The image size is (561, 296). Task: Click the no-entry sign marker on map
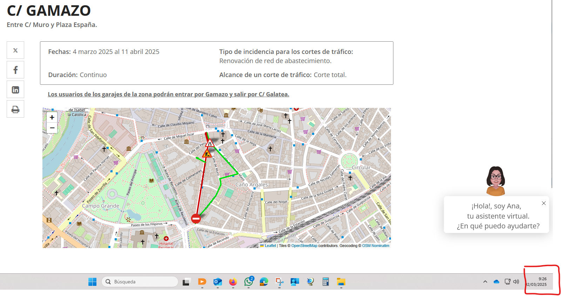[x=196, y=219]
